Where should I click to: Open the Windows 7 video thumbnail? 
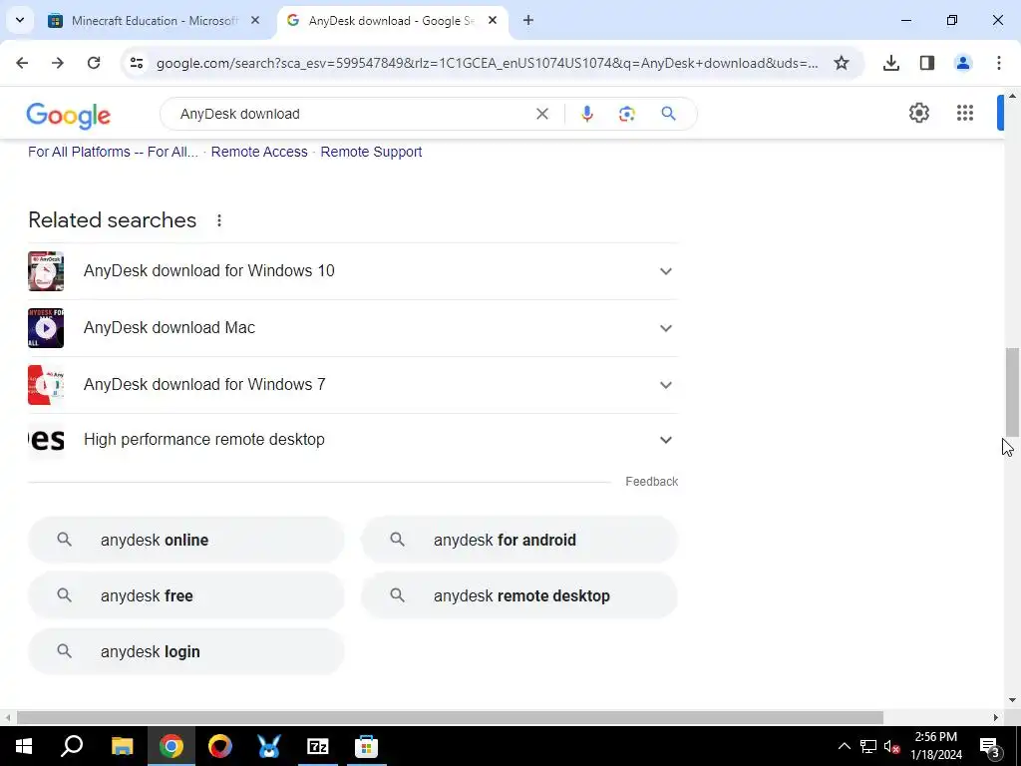point(46,384)
